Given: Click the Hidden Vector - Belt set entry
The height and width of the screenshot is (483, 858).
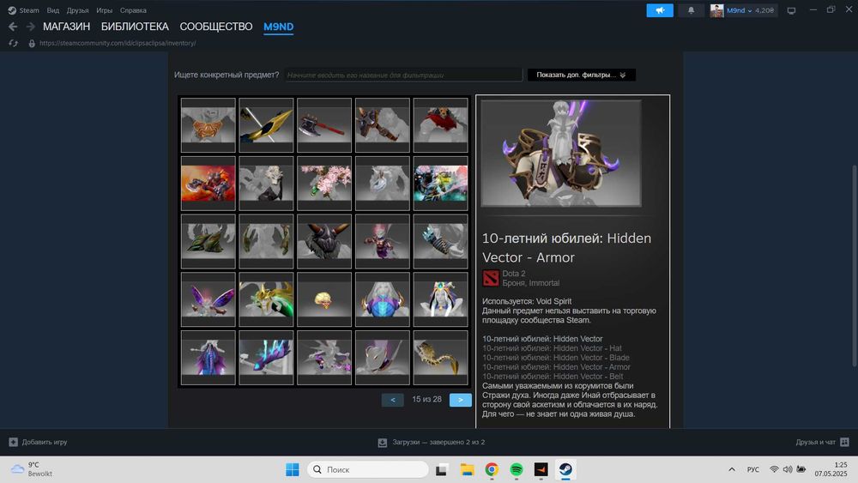Looking at the screenshot, I should click(553, 377).
